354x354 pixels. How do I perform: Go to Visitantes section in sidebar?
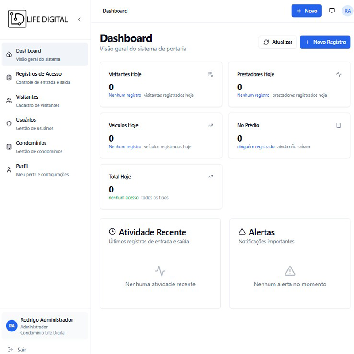45,101
